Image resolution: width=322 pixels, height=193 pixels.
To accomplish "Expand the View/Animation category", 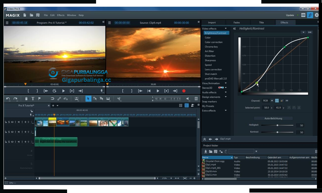I will click(x=226, y=83).
